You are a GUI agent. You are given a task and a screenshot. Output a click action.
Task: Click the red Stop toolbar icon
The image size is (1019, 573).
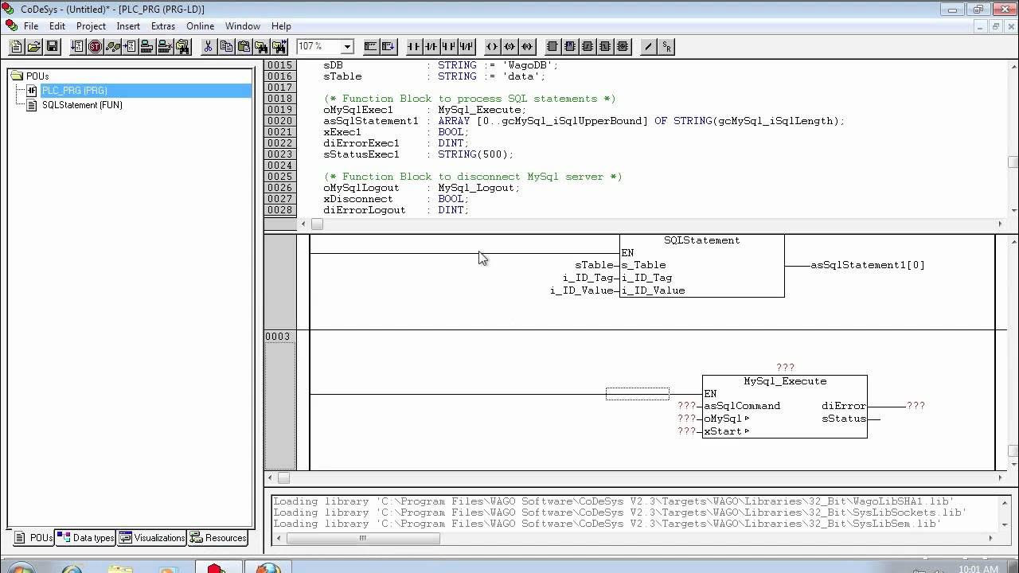[x=95, y=47]
